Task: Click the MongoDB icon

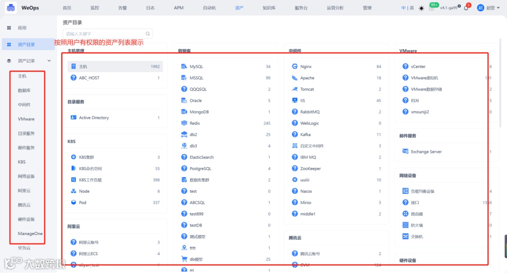Action: click(184, 111)
